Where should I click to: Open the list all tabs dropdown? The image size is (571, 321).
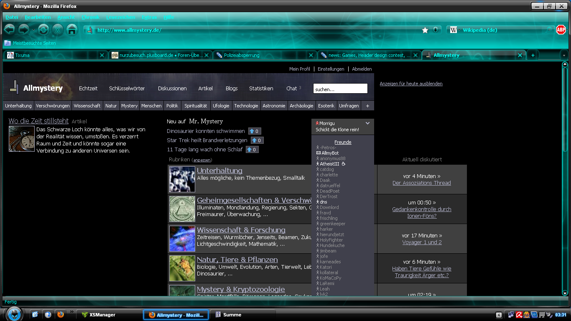point(564,55)
